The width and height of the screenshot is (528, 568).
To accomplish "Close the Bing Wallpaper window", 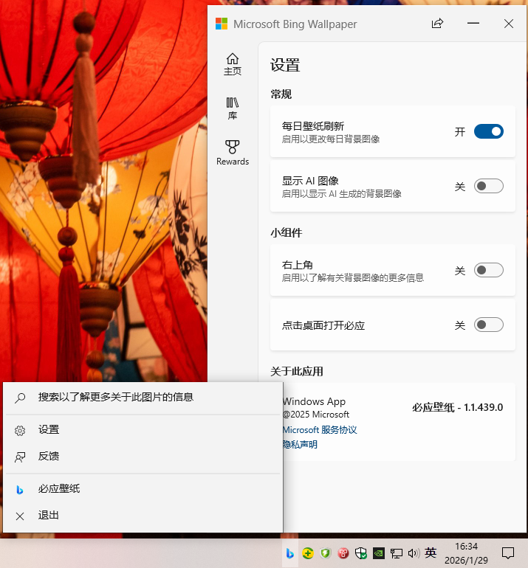I will pos(509,24).
